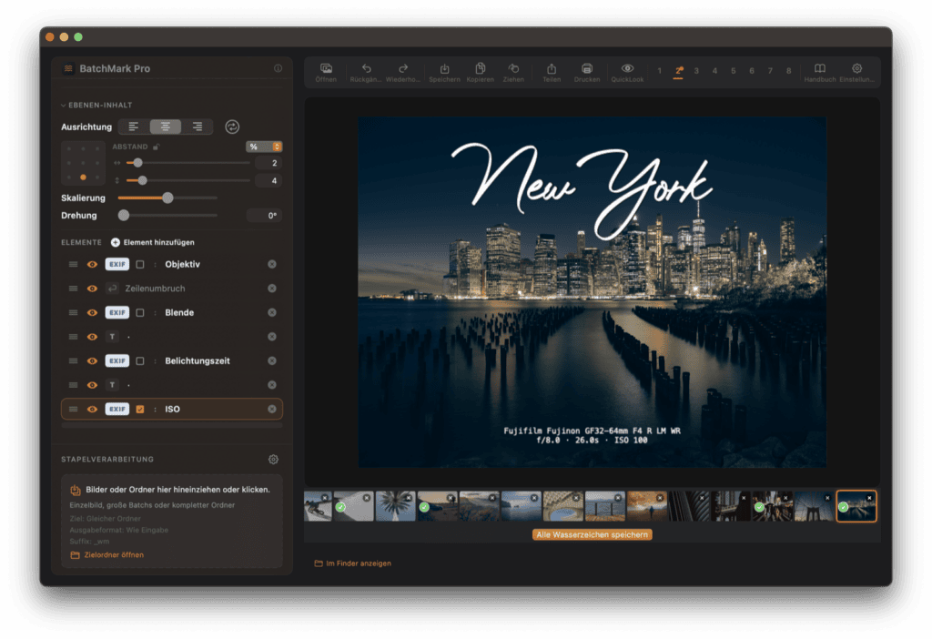Switch to preset tab 1
This screenshot has width=932, height=639.
tap(659, 71)
